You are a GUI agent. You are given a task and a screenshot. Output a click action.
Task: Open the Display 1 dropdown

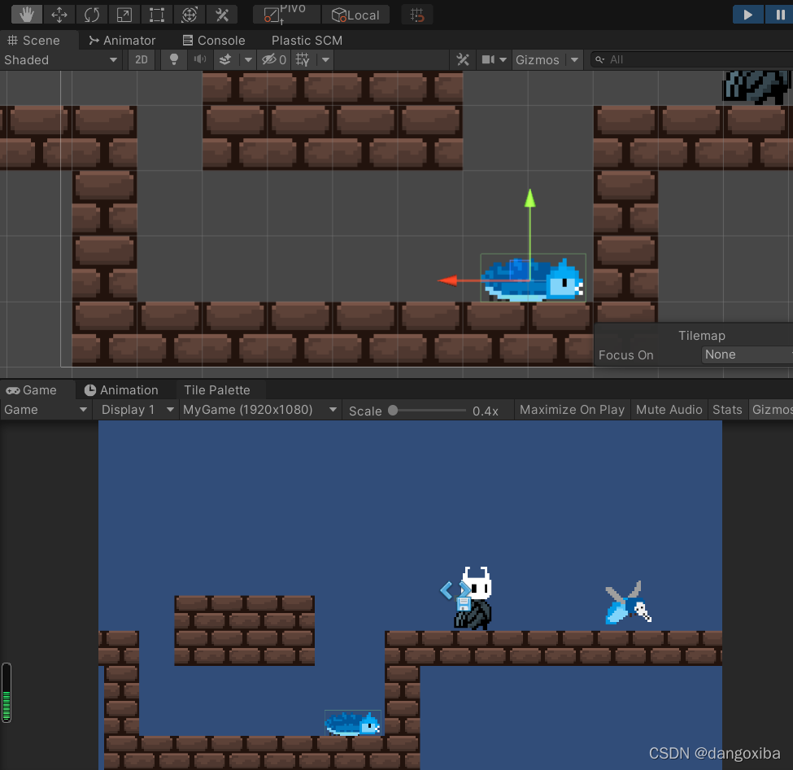(x=137, y=410)
